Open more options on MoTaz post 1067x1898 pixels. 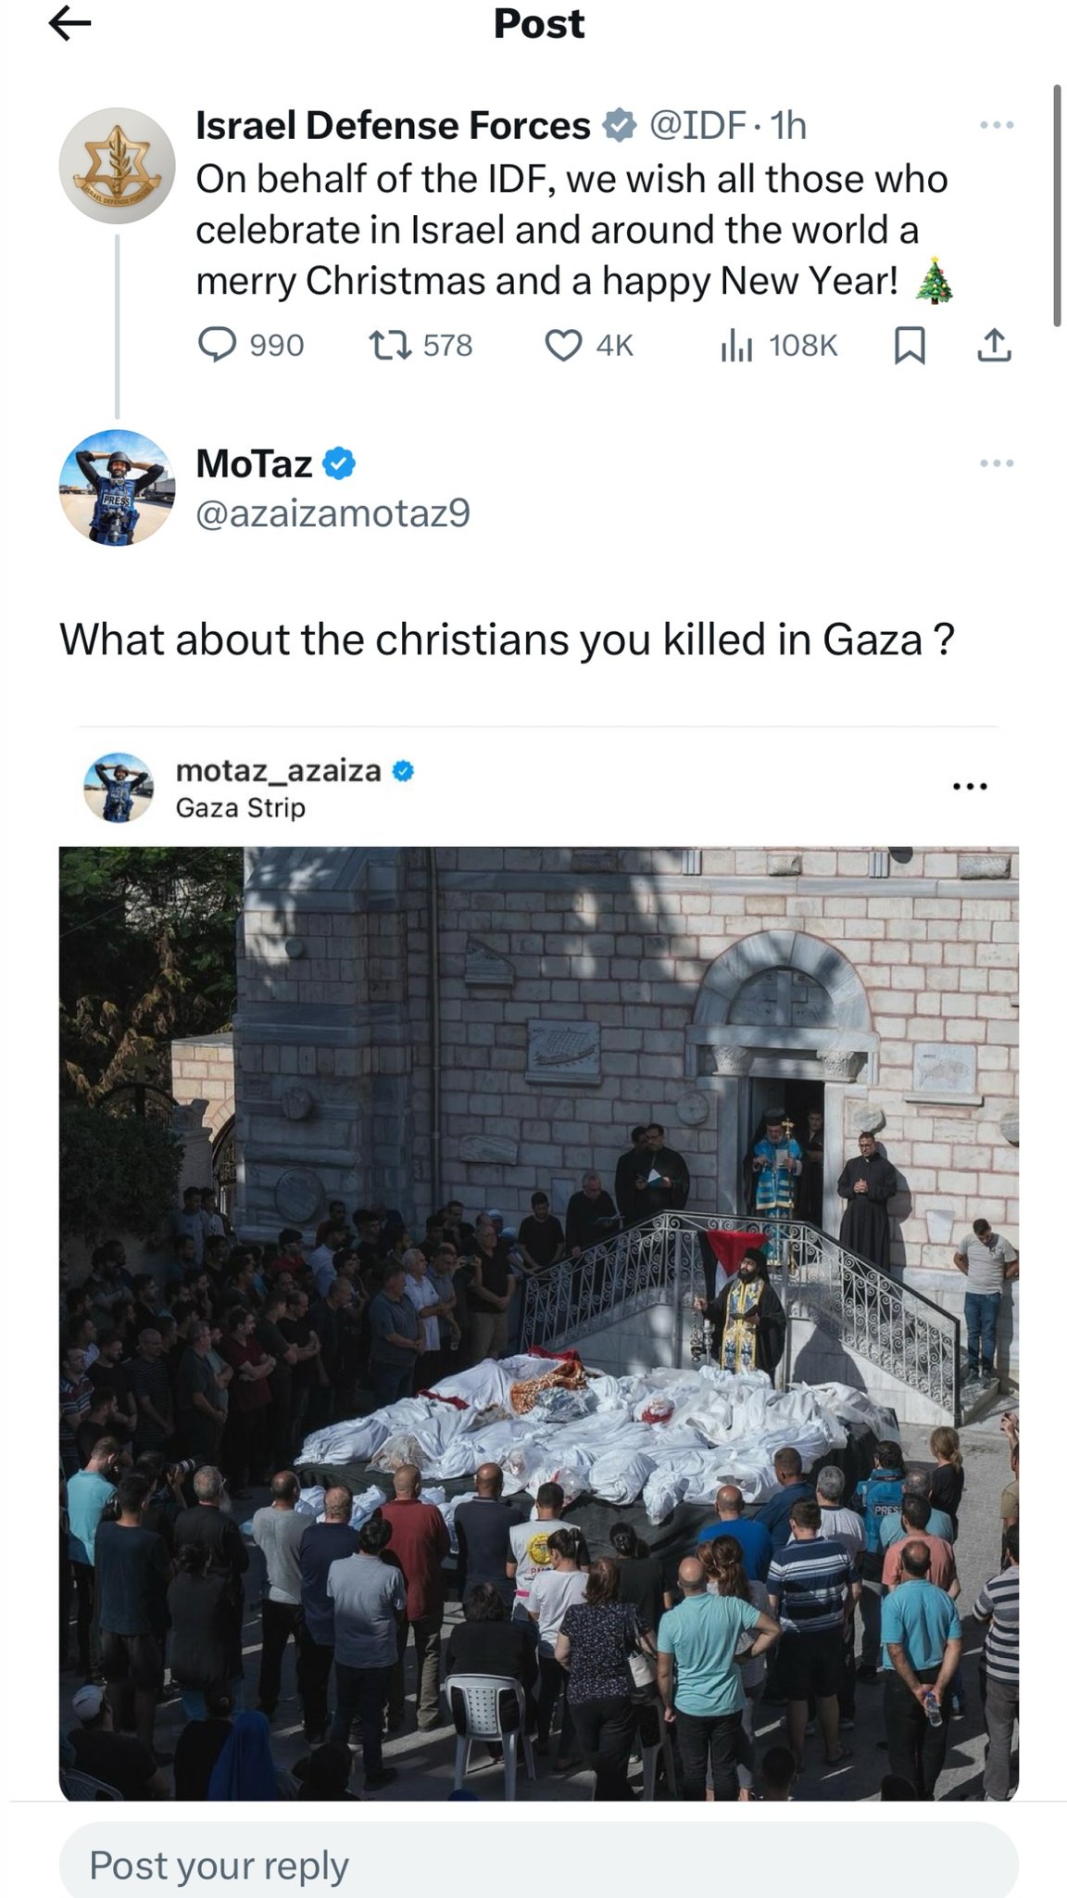click(x=997, y=462)
